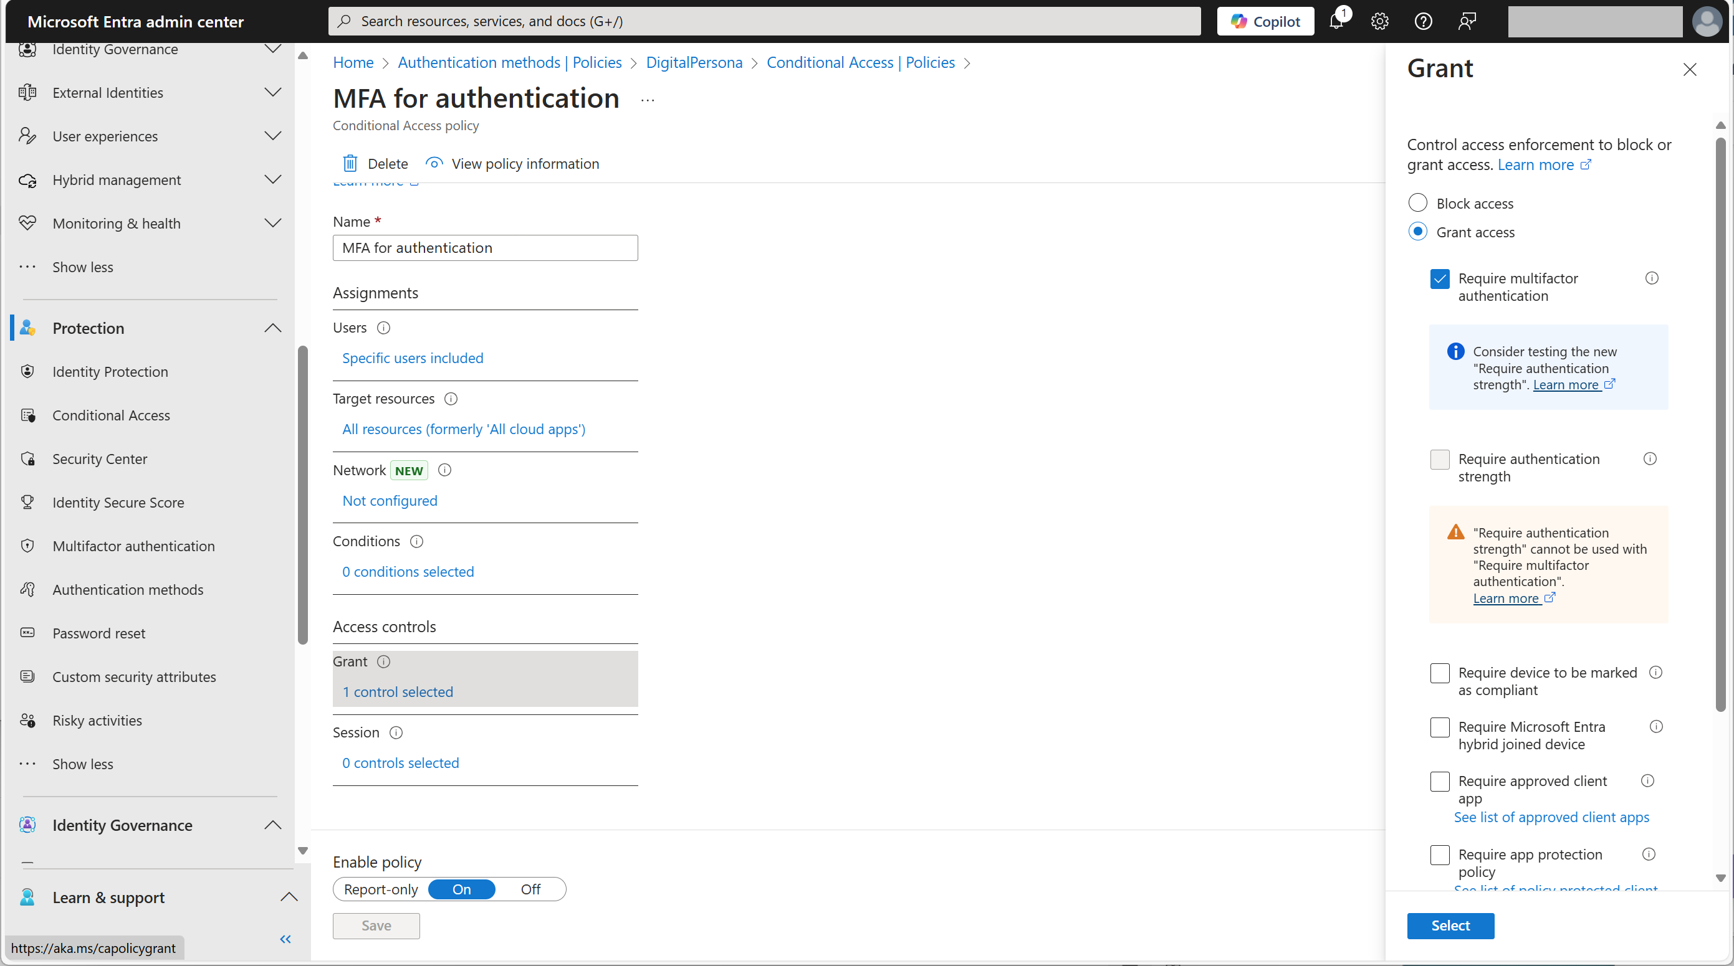
Task: Select the Grant access radio button
Action: pyautogui.click(x=1417, y=232)
